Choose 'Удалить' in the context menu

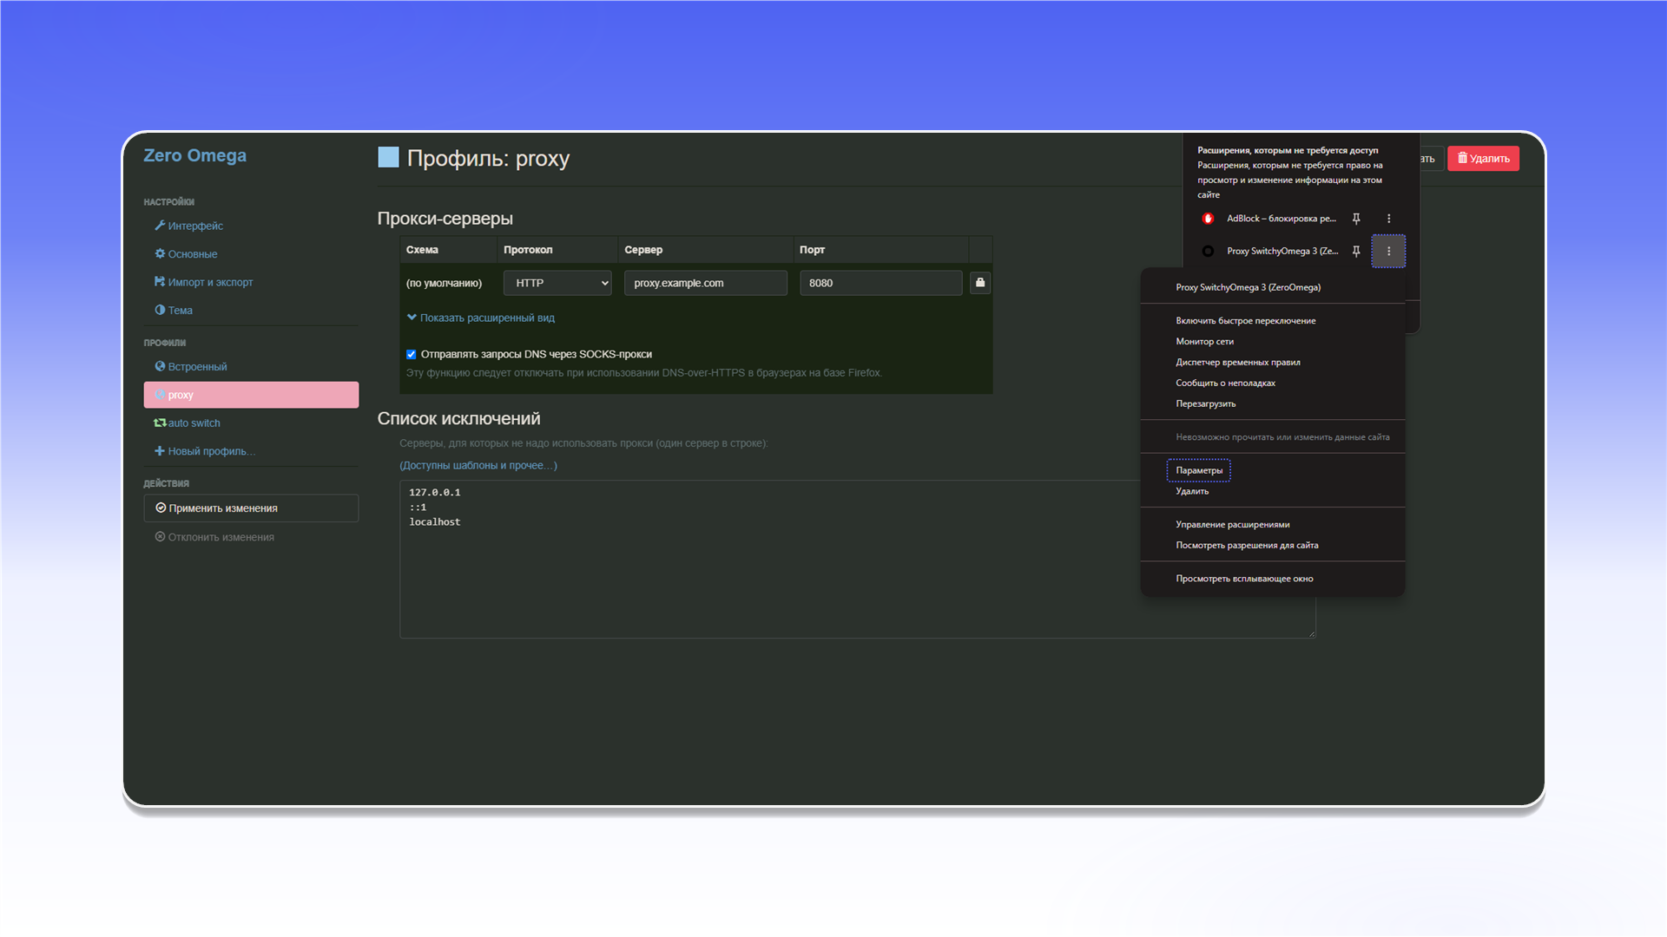(x=1192, y=491)
